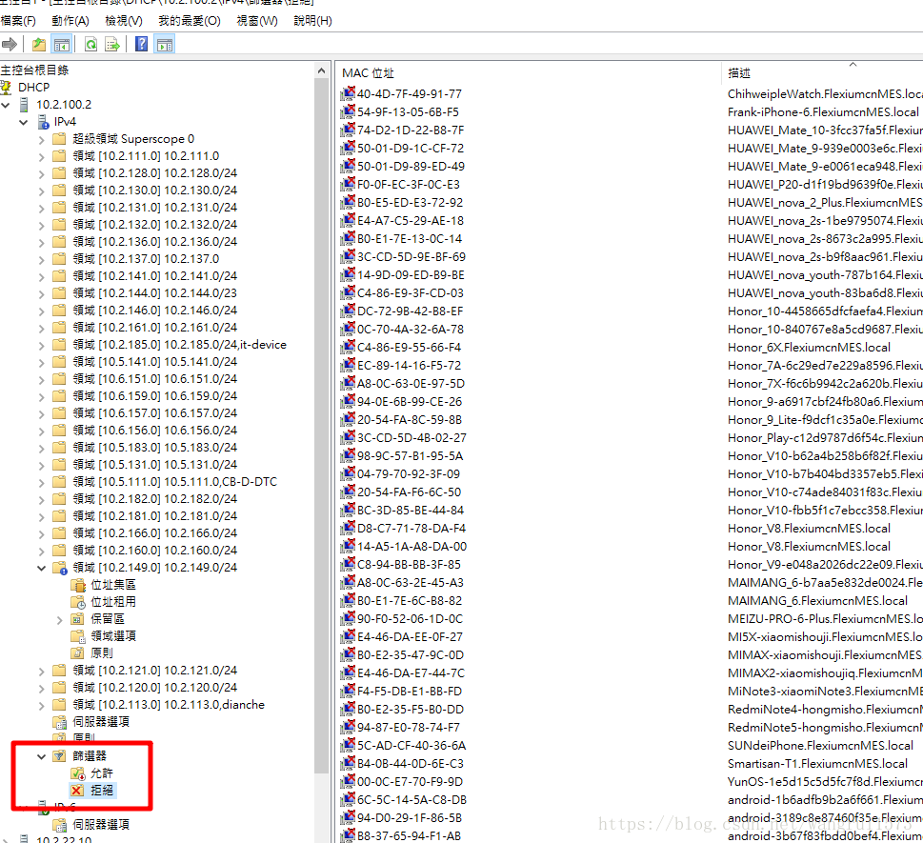The width and height of the screenshot is (923, 843).
Task: Click the deny icon for MAC B0-E2-35-F5-B0-DD
Action: 349,709
